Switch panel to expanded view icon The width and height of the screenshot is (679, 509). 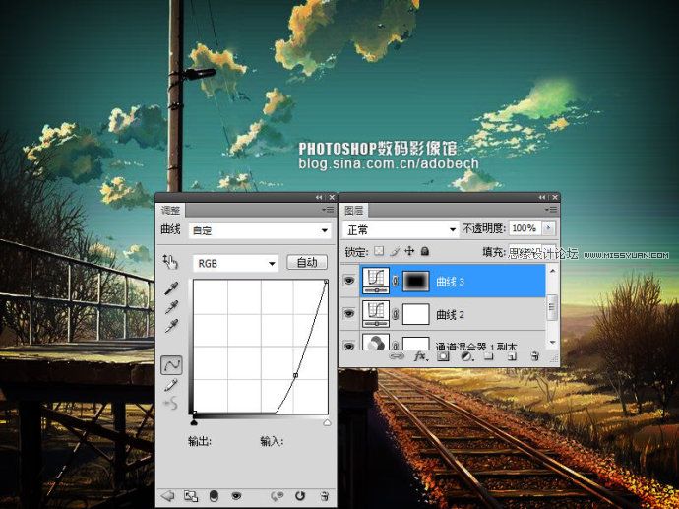pyautogui.click(x=191, y=496)
